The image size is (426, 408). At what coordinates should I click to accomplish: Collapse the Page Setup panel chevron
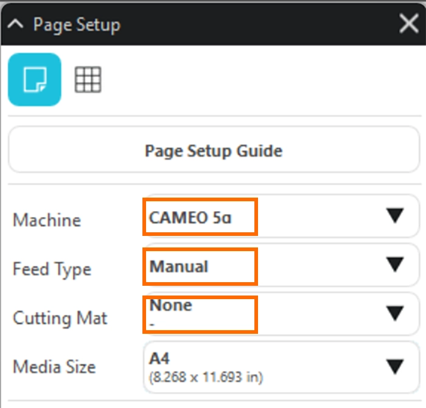coord(16,25)
